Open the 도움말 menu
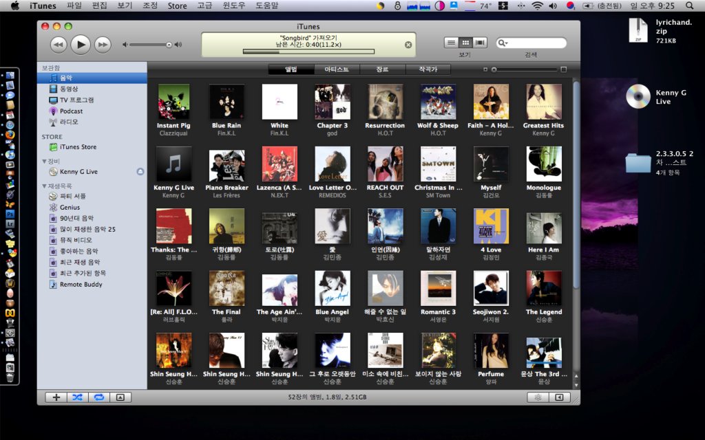Image resolution: width=705 pixels, height=440 pixels. click(267, 5)
